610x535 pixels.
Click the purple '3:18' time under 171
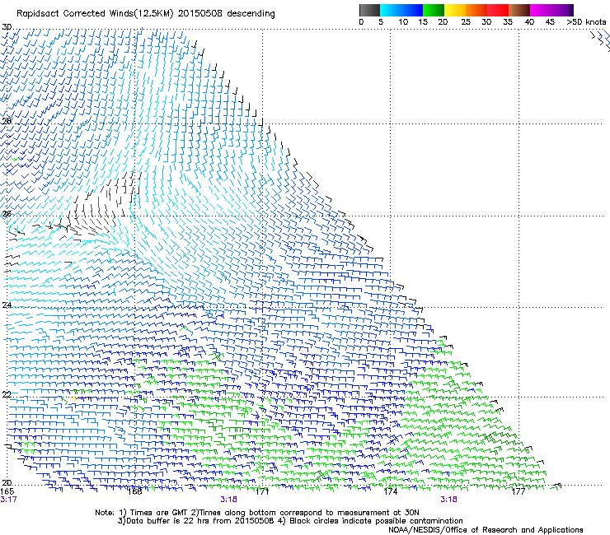(x=229, y=500)
